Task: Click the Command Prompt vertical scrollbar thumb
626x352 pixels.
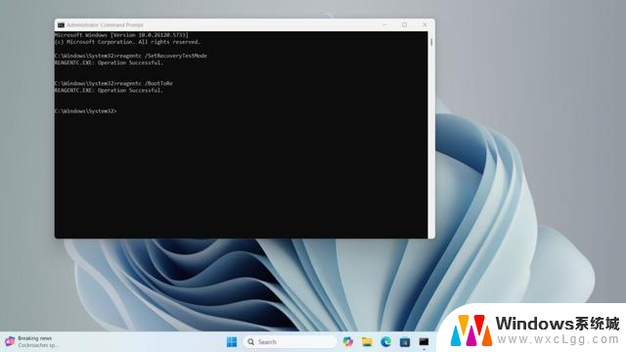Action: pos(431,41)
